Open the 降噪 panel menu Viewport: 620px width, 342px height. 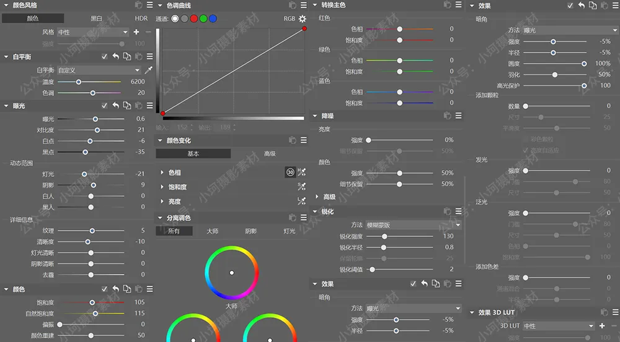[459, 116]
